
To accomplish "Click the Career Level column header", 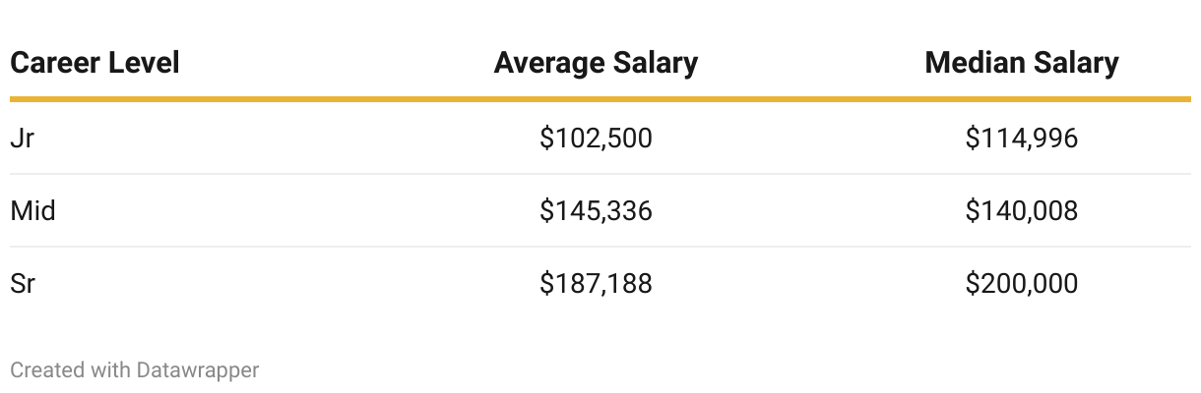I will (x=95, y=63).
